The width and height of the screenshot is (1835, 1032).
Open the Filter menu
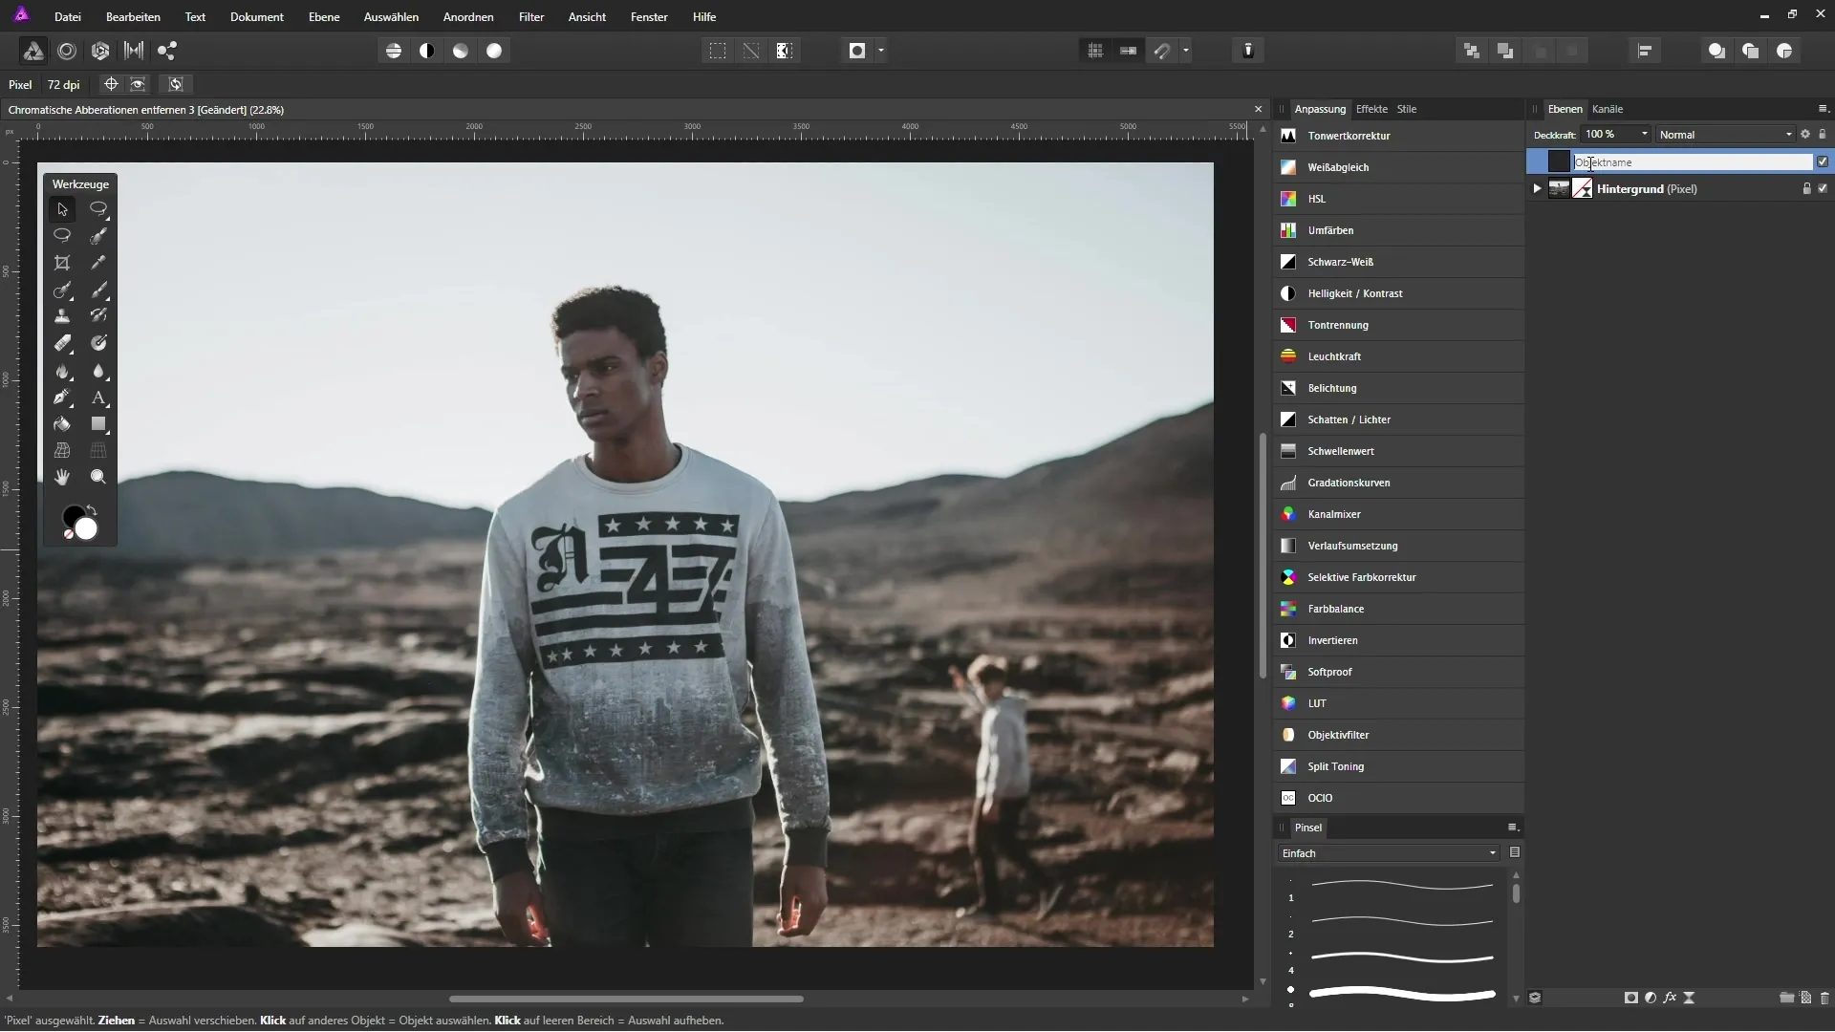point(531,17)
